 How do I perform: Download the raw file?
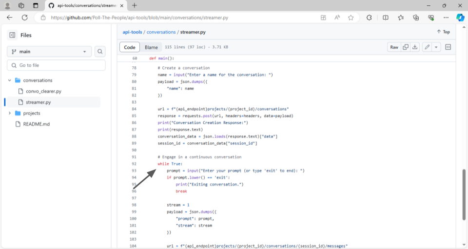tap(415, 47)
